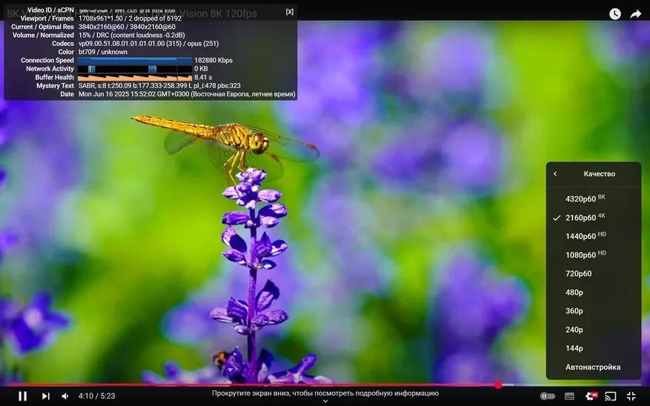Open settings gear with 4K badge

click(x=591, y=396)
